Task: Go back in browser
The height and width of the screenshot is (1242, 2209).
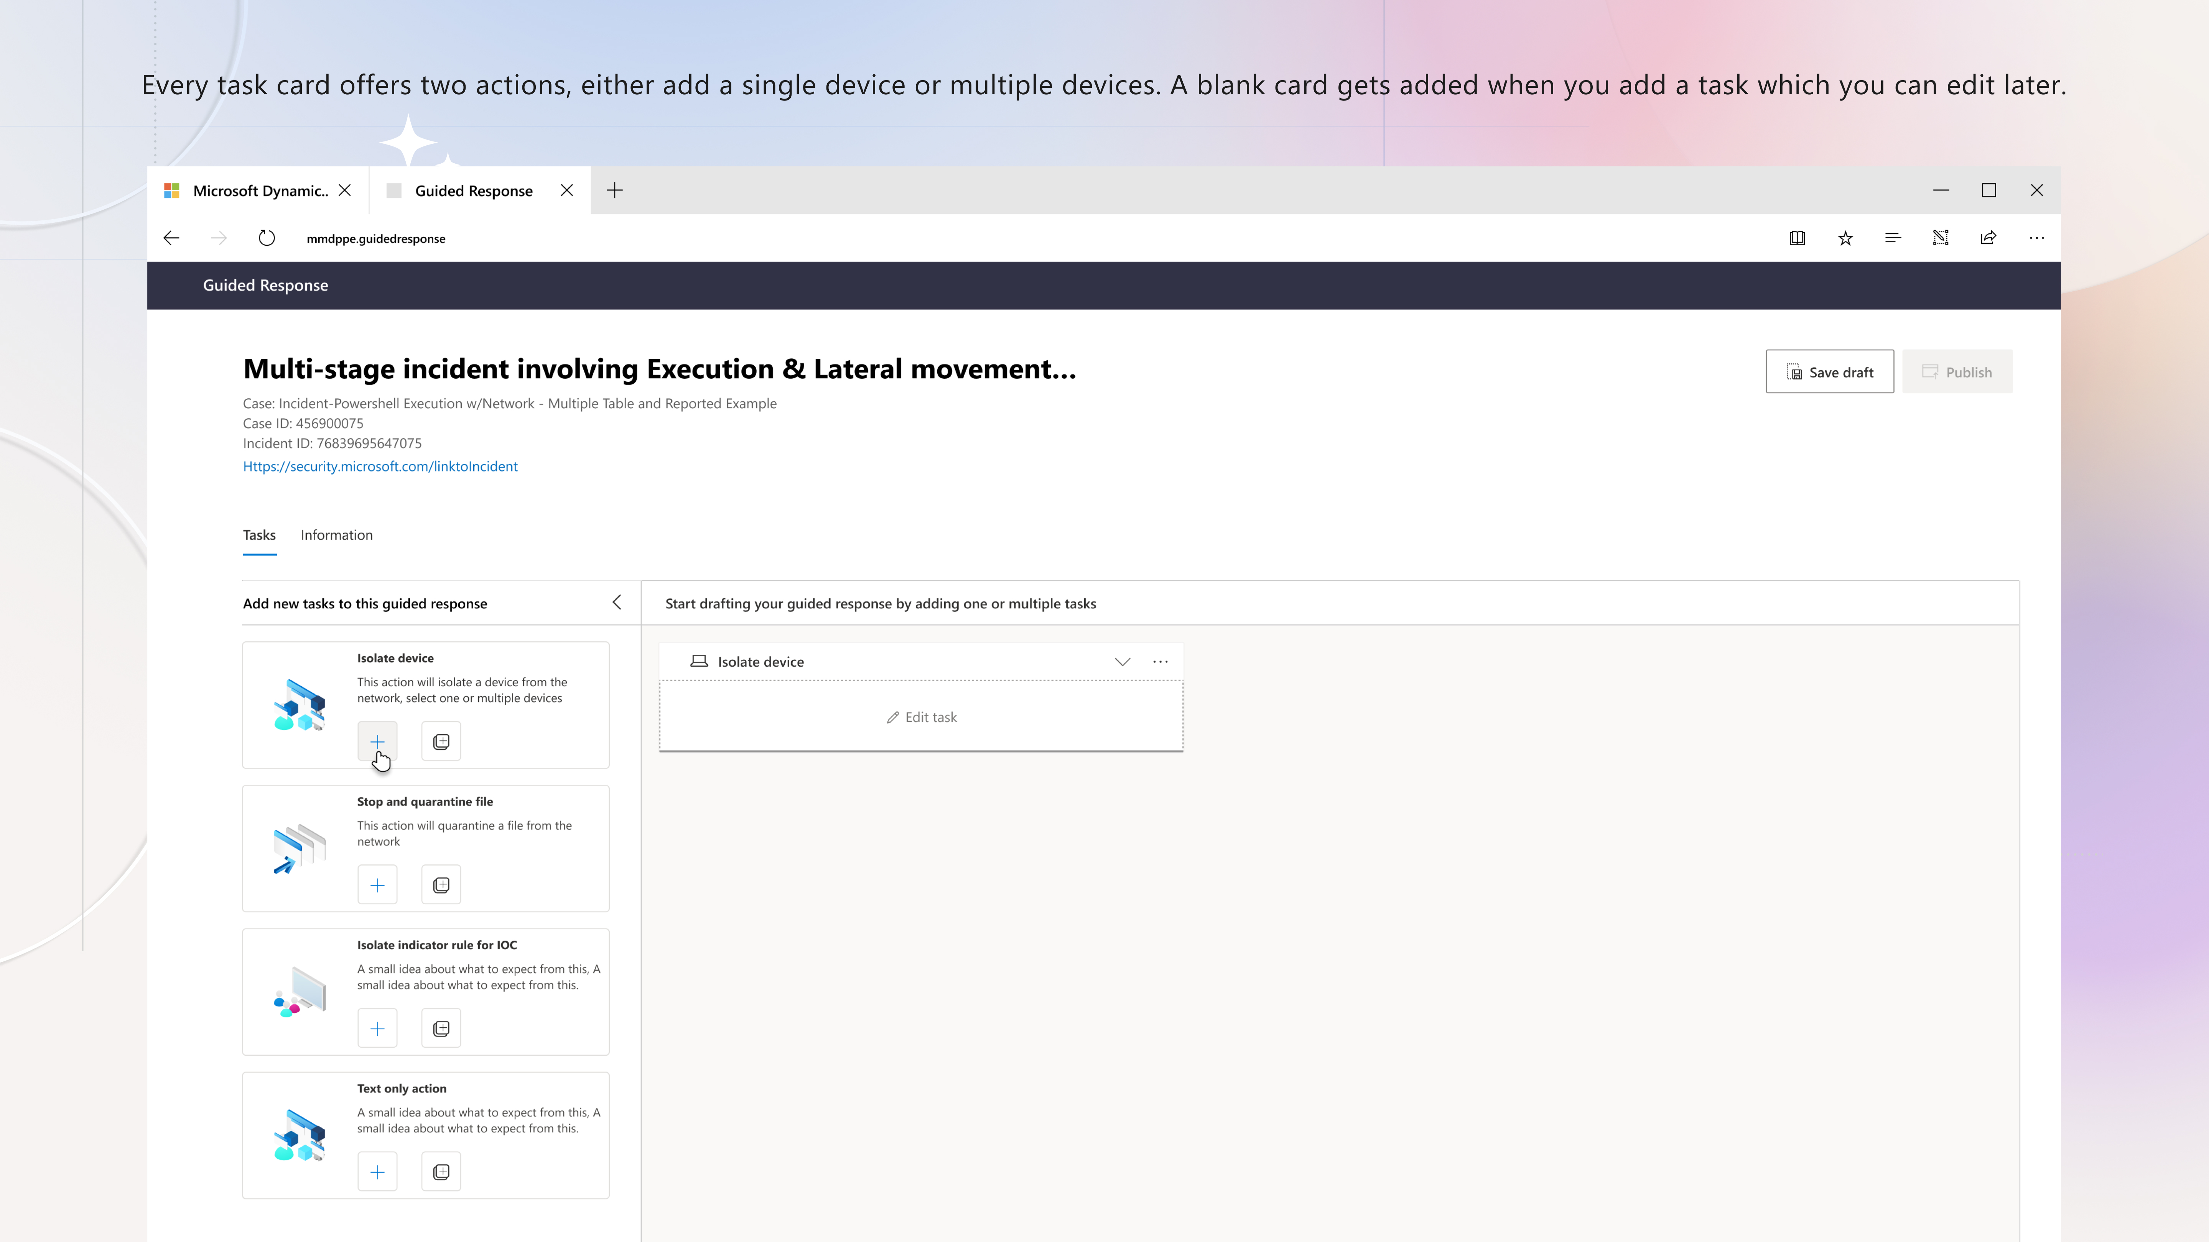Action: [171, 238]
